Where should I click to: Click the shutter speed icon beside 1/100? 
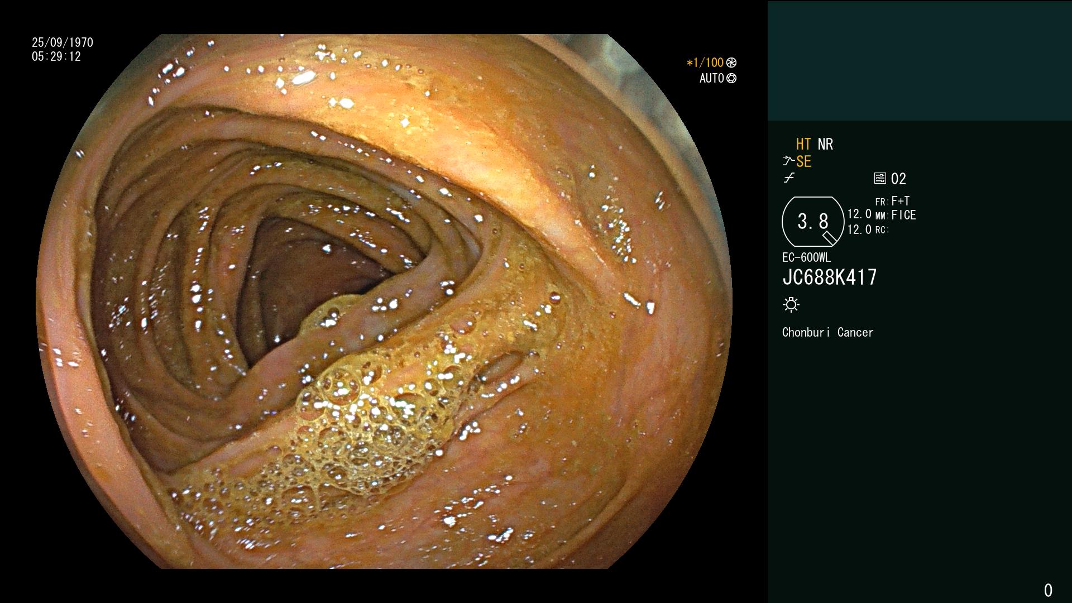click(731, 63)
